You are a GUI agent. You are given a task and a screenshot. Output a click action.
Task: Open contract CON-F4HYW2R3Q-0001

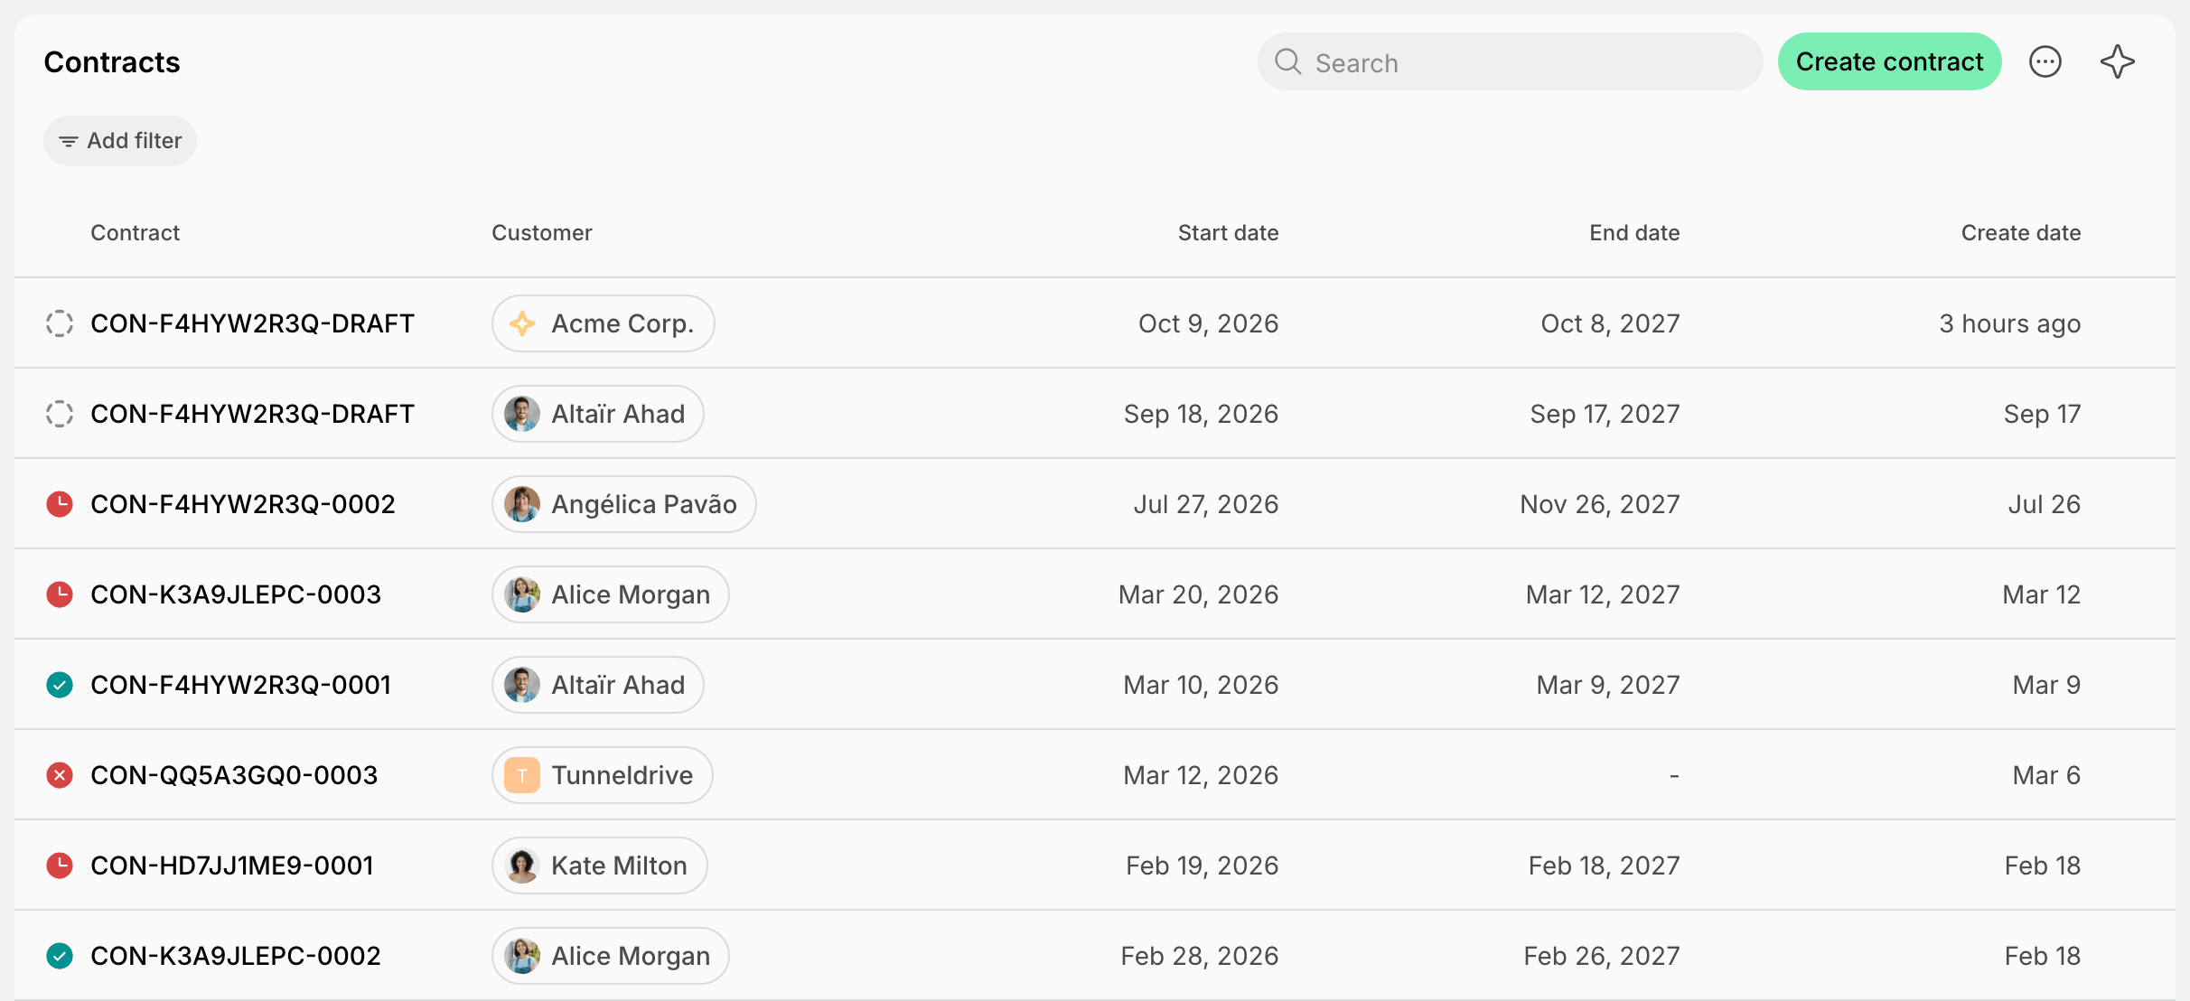coord(241,685)
